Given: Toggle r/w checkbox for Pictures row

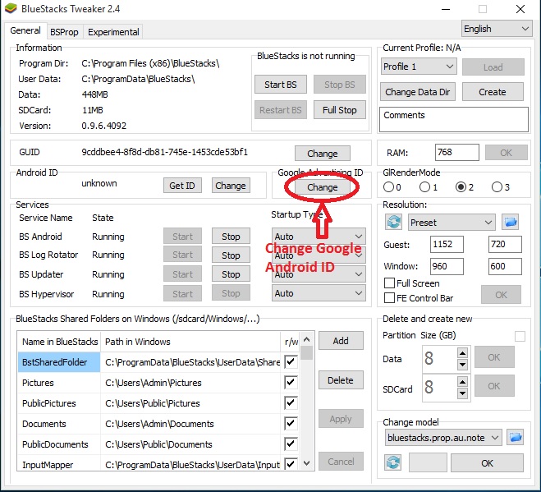Looking at the screenshot, I should (291, 382).
